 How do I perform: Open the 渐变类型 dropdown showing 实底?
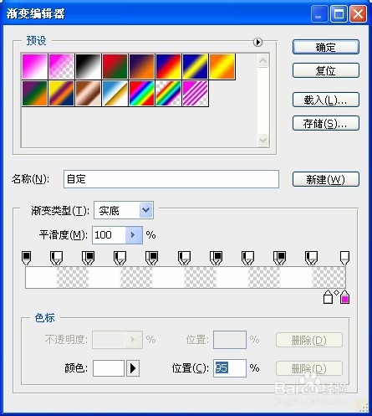(x=124, y=210)
